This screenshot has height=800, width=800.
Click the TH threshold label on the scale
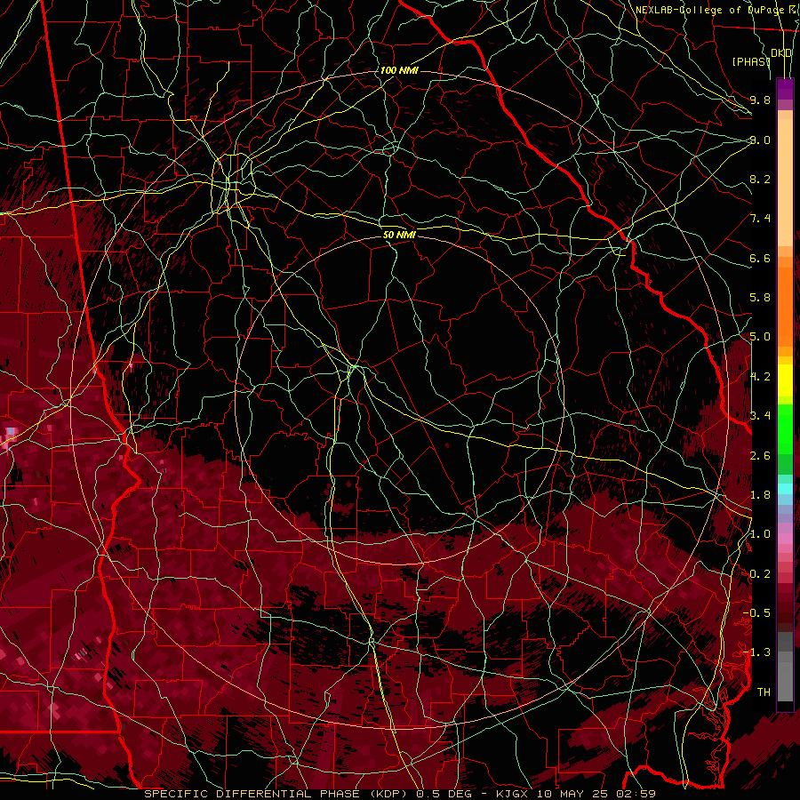click(x=764, y=692)
